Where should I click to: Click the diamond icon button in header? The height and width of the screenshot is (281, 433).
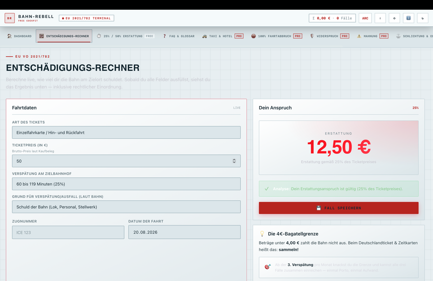coord(394,18)
